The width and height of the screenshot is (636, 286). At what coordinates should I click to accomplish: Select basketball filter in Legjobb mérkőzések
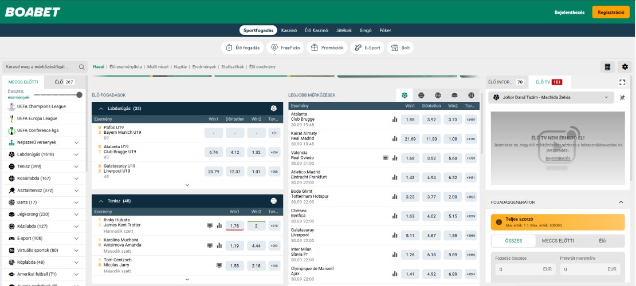(x=438, y=95)
